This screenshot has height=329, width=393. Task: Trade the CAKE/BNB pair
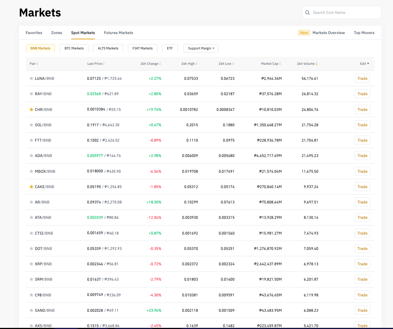[x=362, y=187]
